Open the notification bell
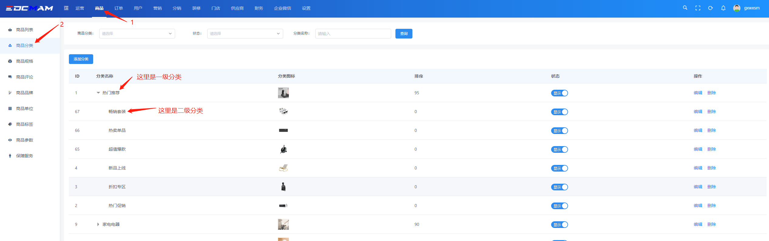Screen dimensions: 769x241 coord(723,8)
